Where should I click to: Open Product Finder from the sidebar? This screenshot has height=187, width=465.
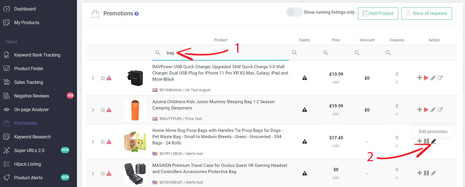[29, 68]
